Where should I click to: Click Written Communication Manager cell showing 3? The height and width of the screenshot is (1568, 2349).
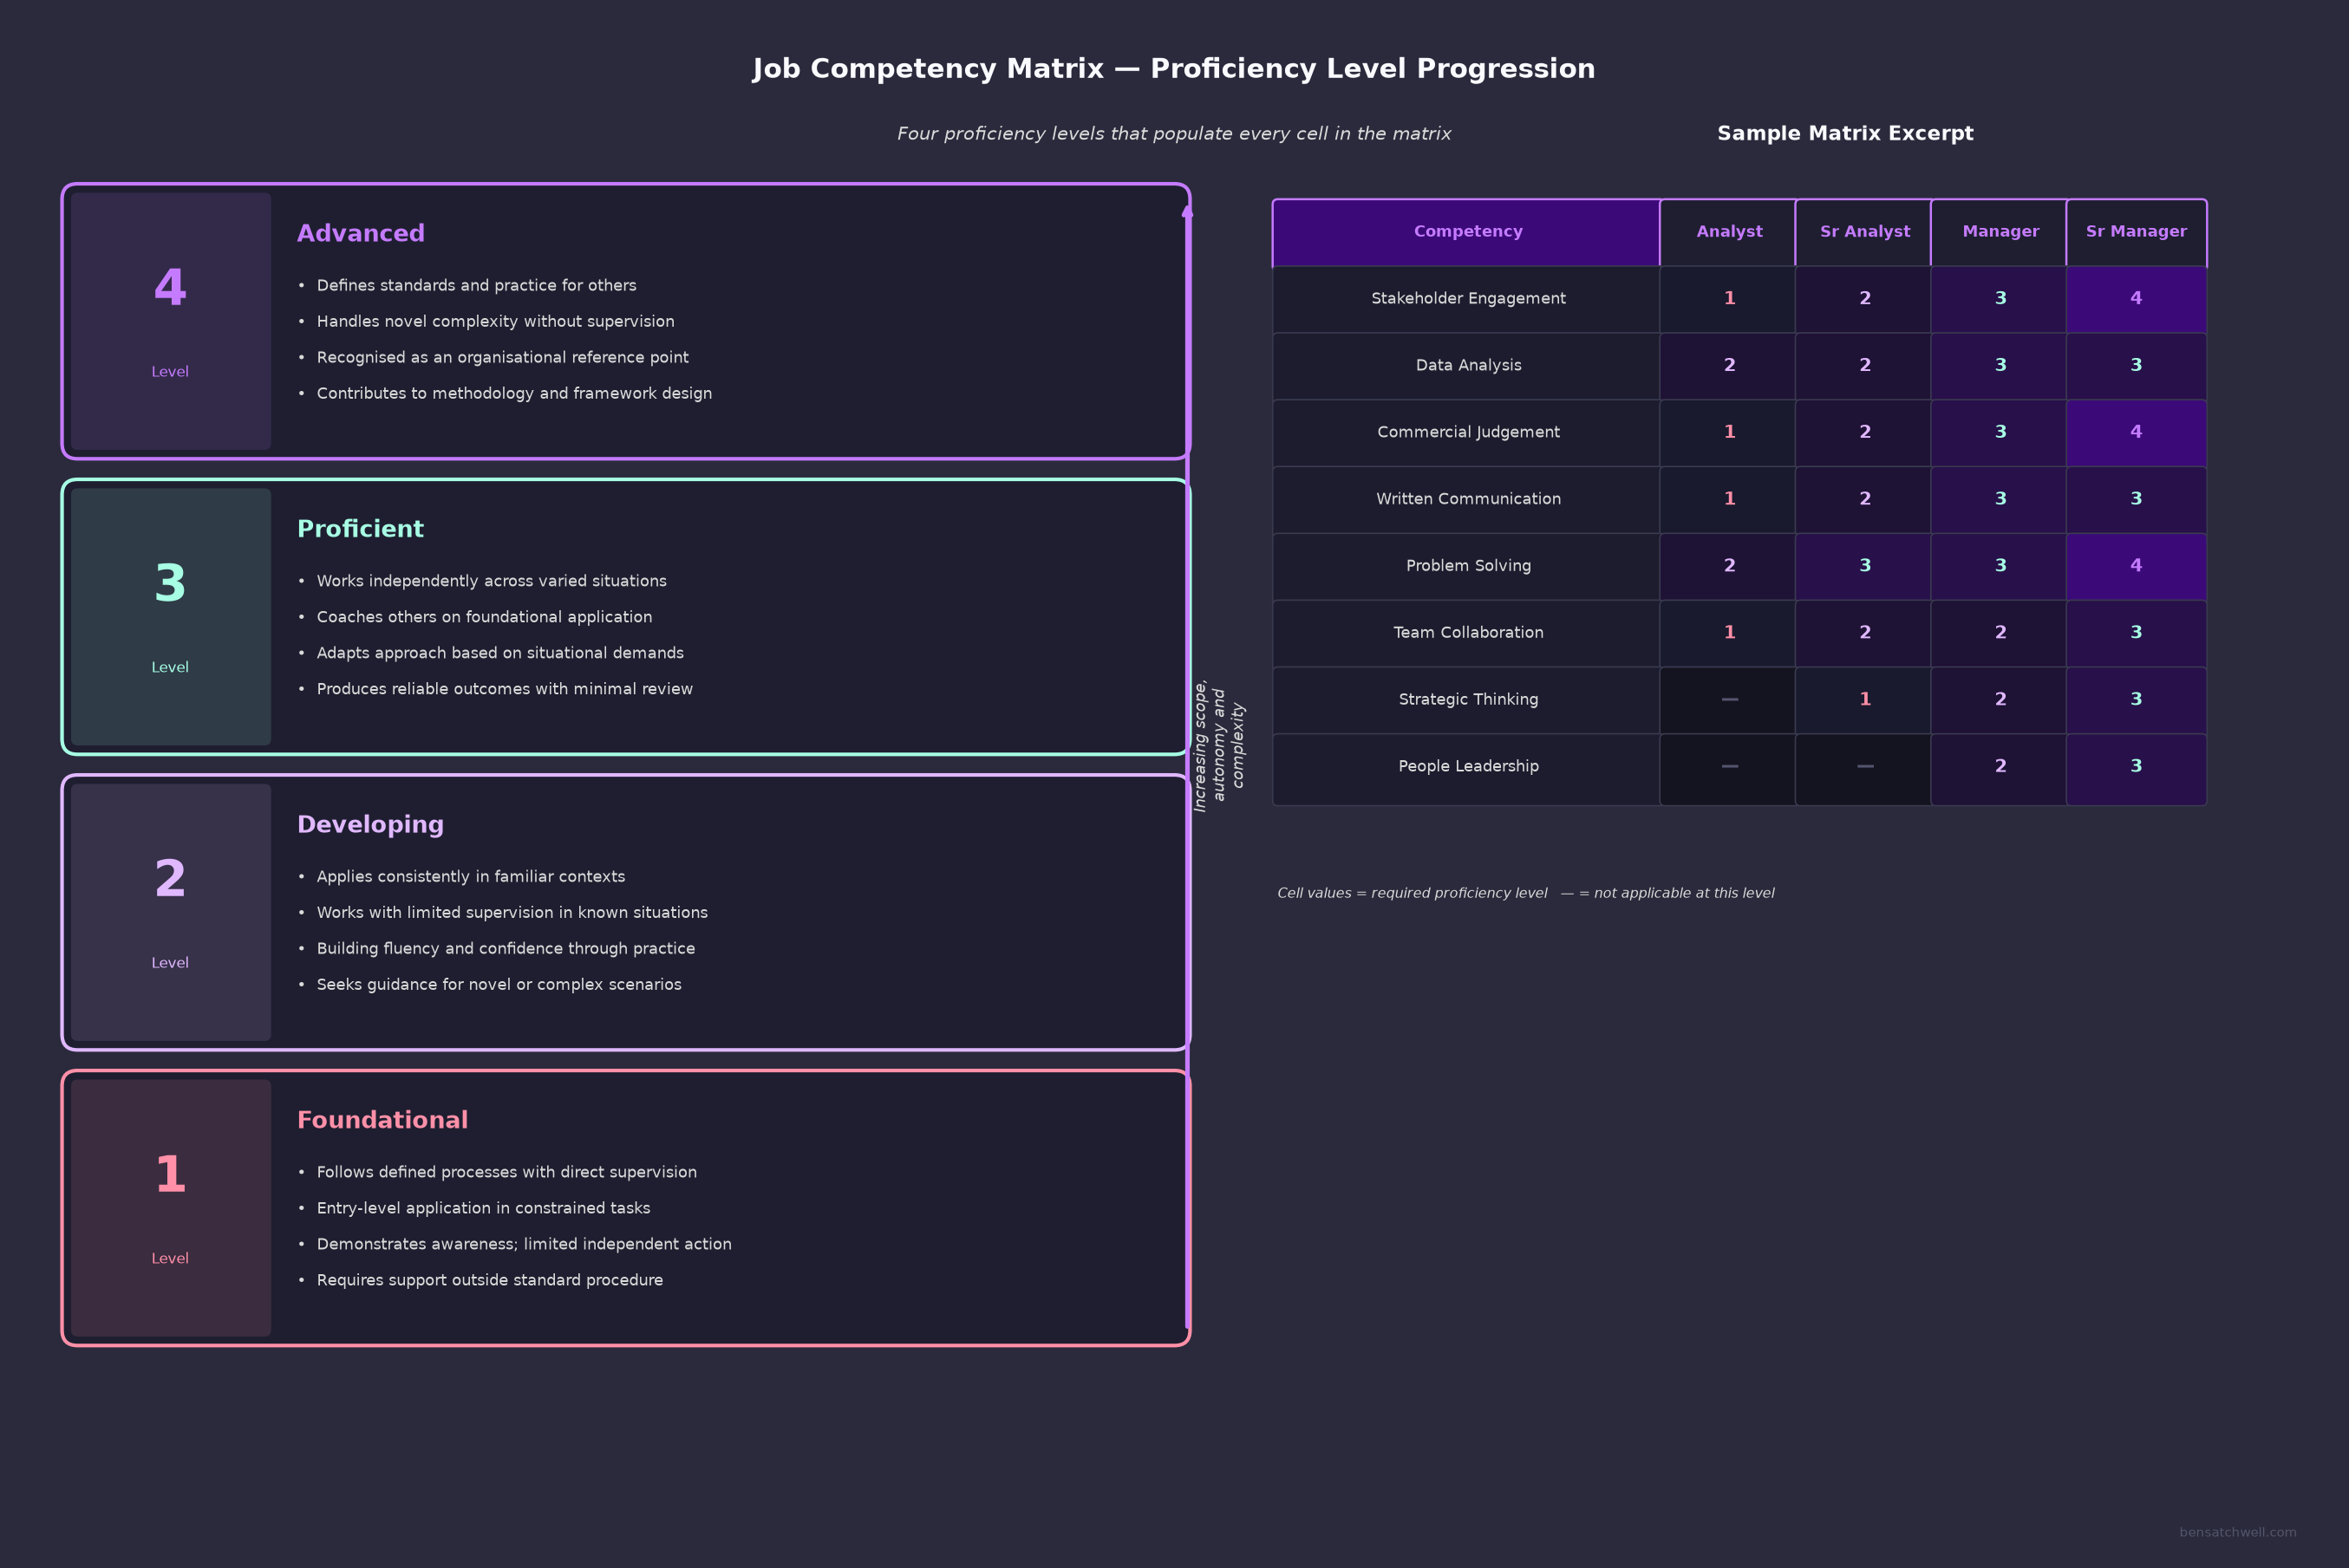point(1999,500)
